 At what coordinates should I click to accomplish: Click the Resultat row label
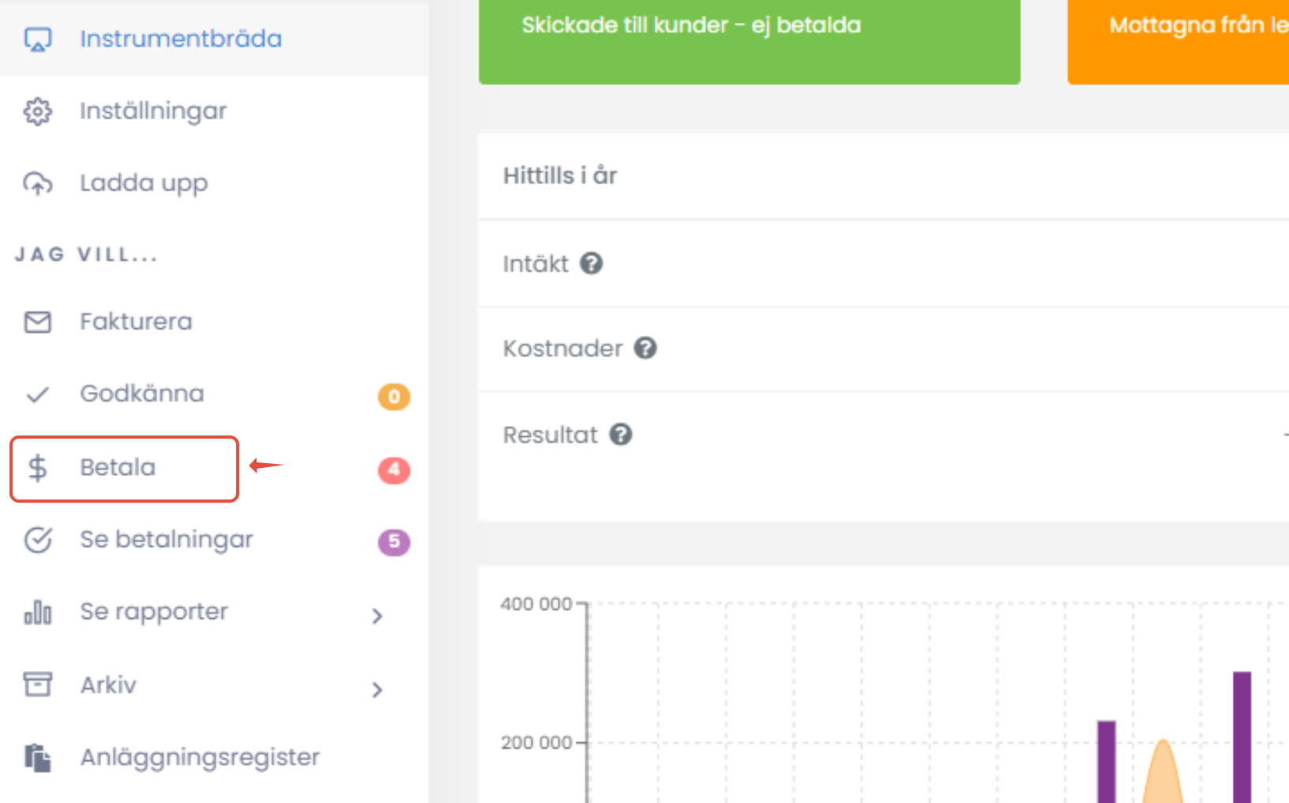click(x=551, y=435)
